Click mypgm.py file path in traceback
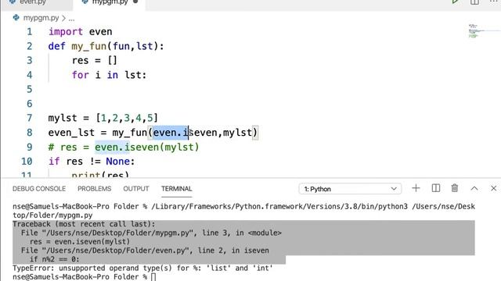This screenshot has width=501, height=281. pos(117,233)
